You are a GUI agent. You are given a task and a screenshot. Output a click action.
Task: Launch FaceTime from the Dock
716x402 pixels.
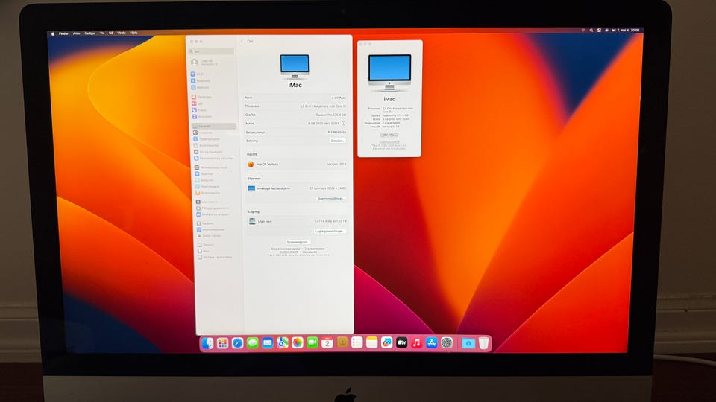[313, 342]
